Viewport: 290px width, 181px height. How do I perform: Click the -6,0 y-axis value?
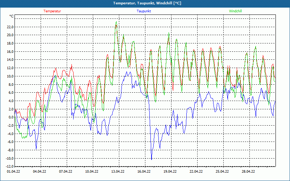click(11, 142)
